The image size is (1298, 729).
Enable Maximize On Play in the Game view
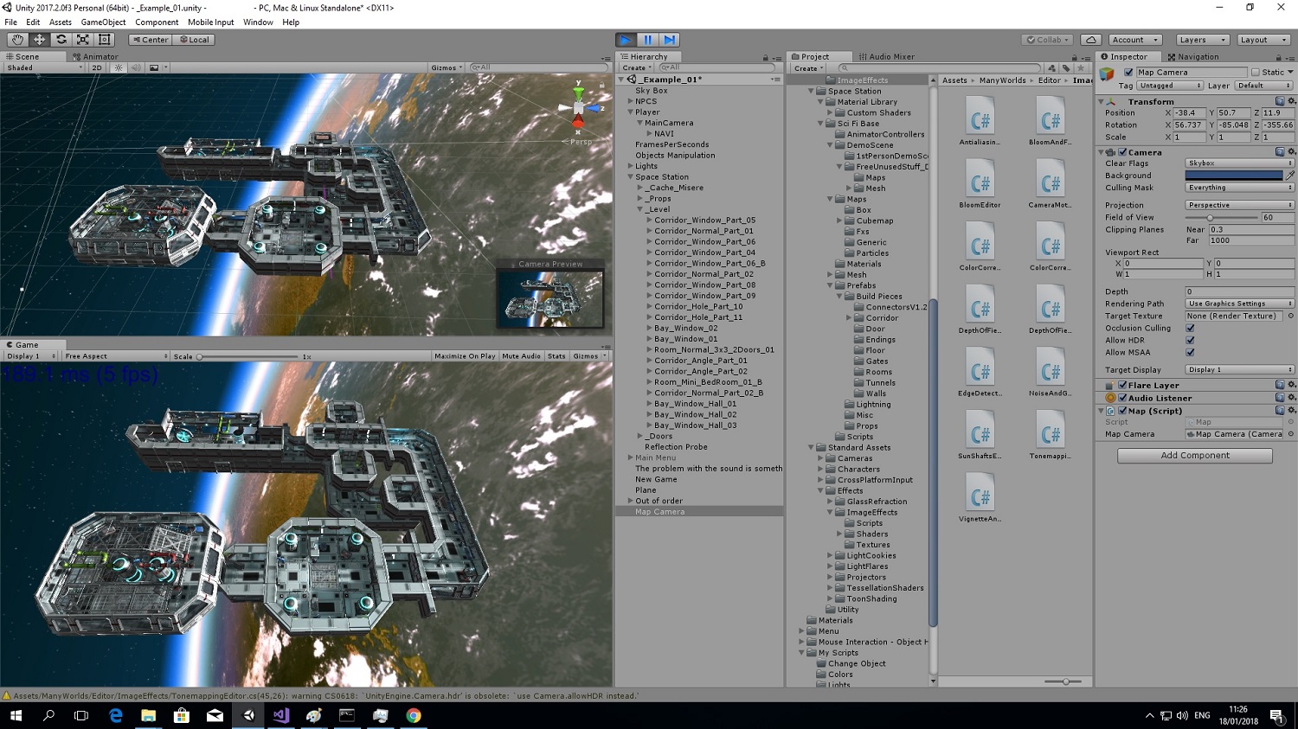[464, 355]
